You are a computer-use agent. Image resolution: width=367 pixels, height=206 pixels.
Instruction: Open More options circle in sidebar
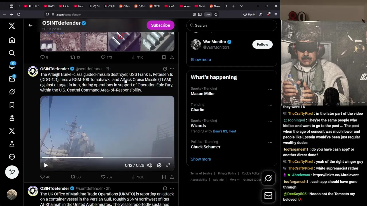[12, 157]
